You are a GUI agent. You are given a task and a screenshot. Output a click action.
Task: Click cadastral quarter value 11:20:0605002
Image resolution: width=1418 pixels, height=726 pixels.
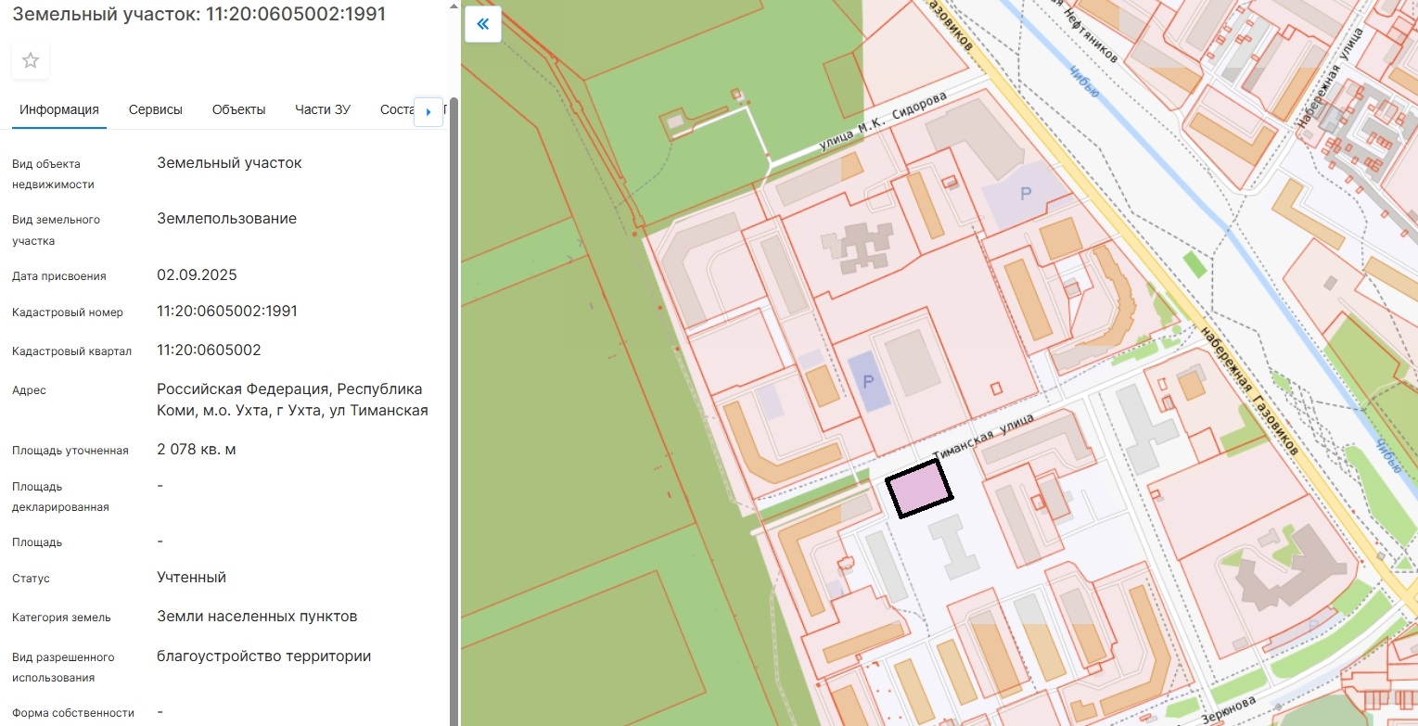[209, 350]
